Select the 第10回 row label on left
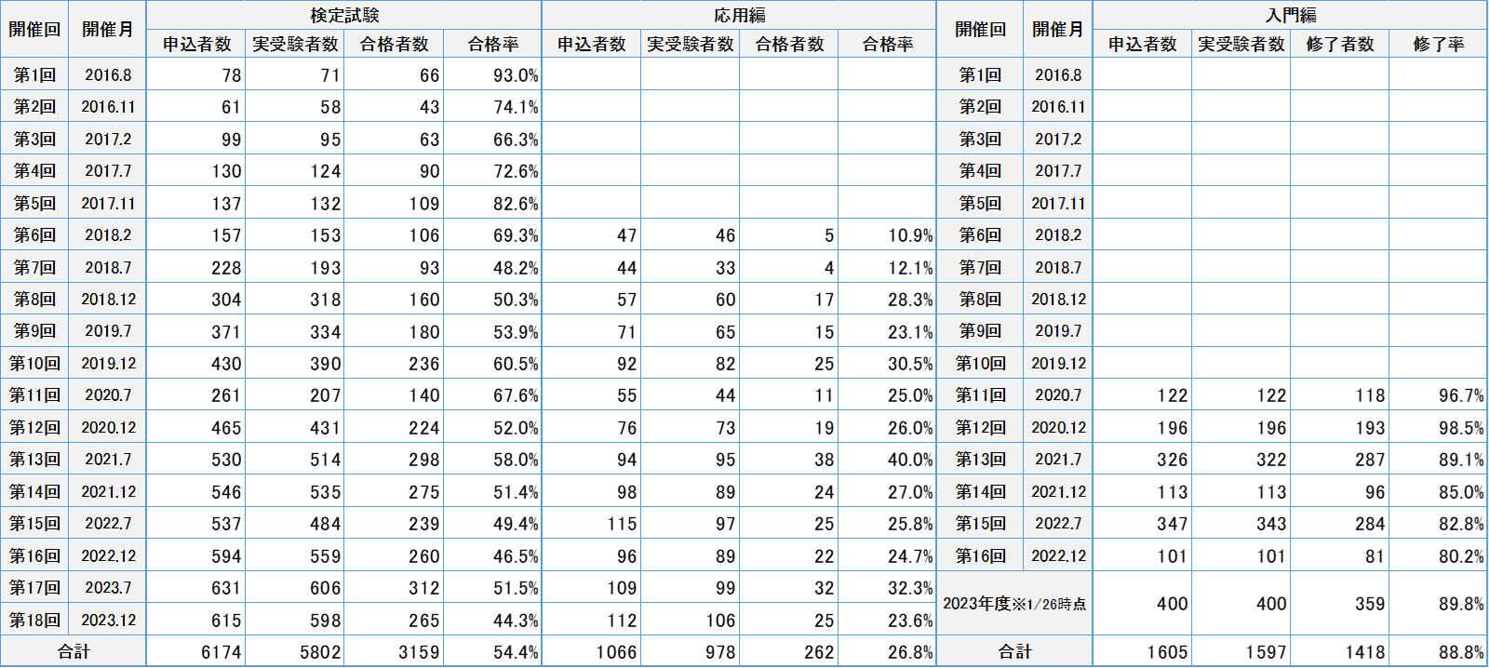The width and height of the screenshot is (1489, 668). pos(34,363)
